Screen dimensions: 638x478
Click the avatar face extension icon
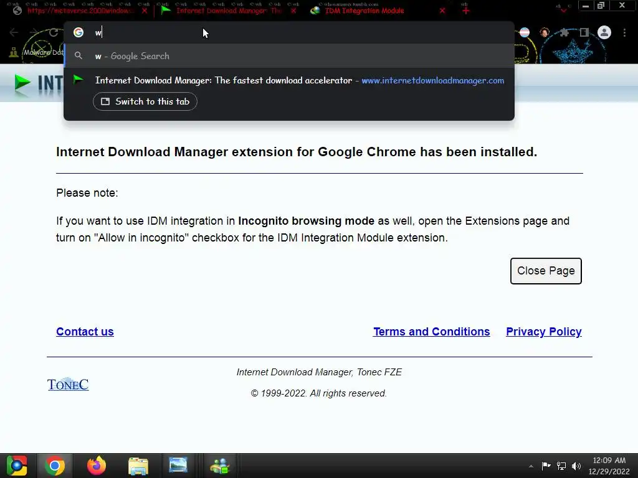click(545, 32)
